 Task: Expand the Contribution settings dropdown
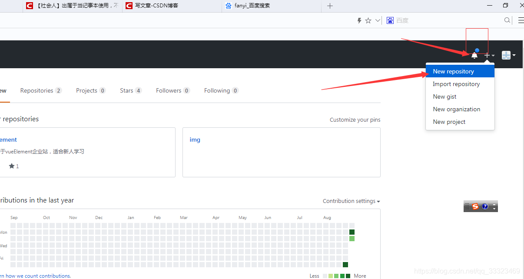click(351, 201)
